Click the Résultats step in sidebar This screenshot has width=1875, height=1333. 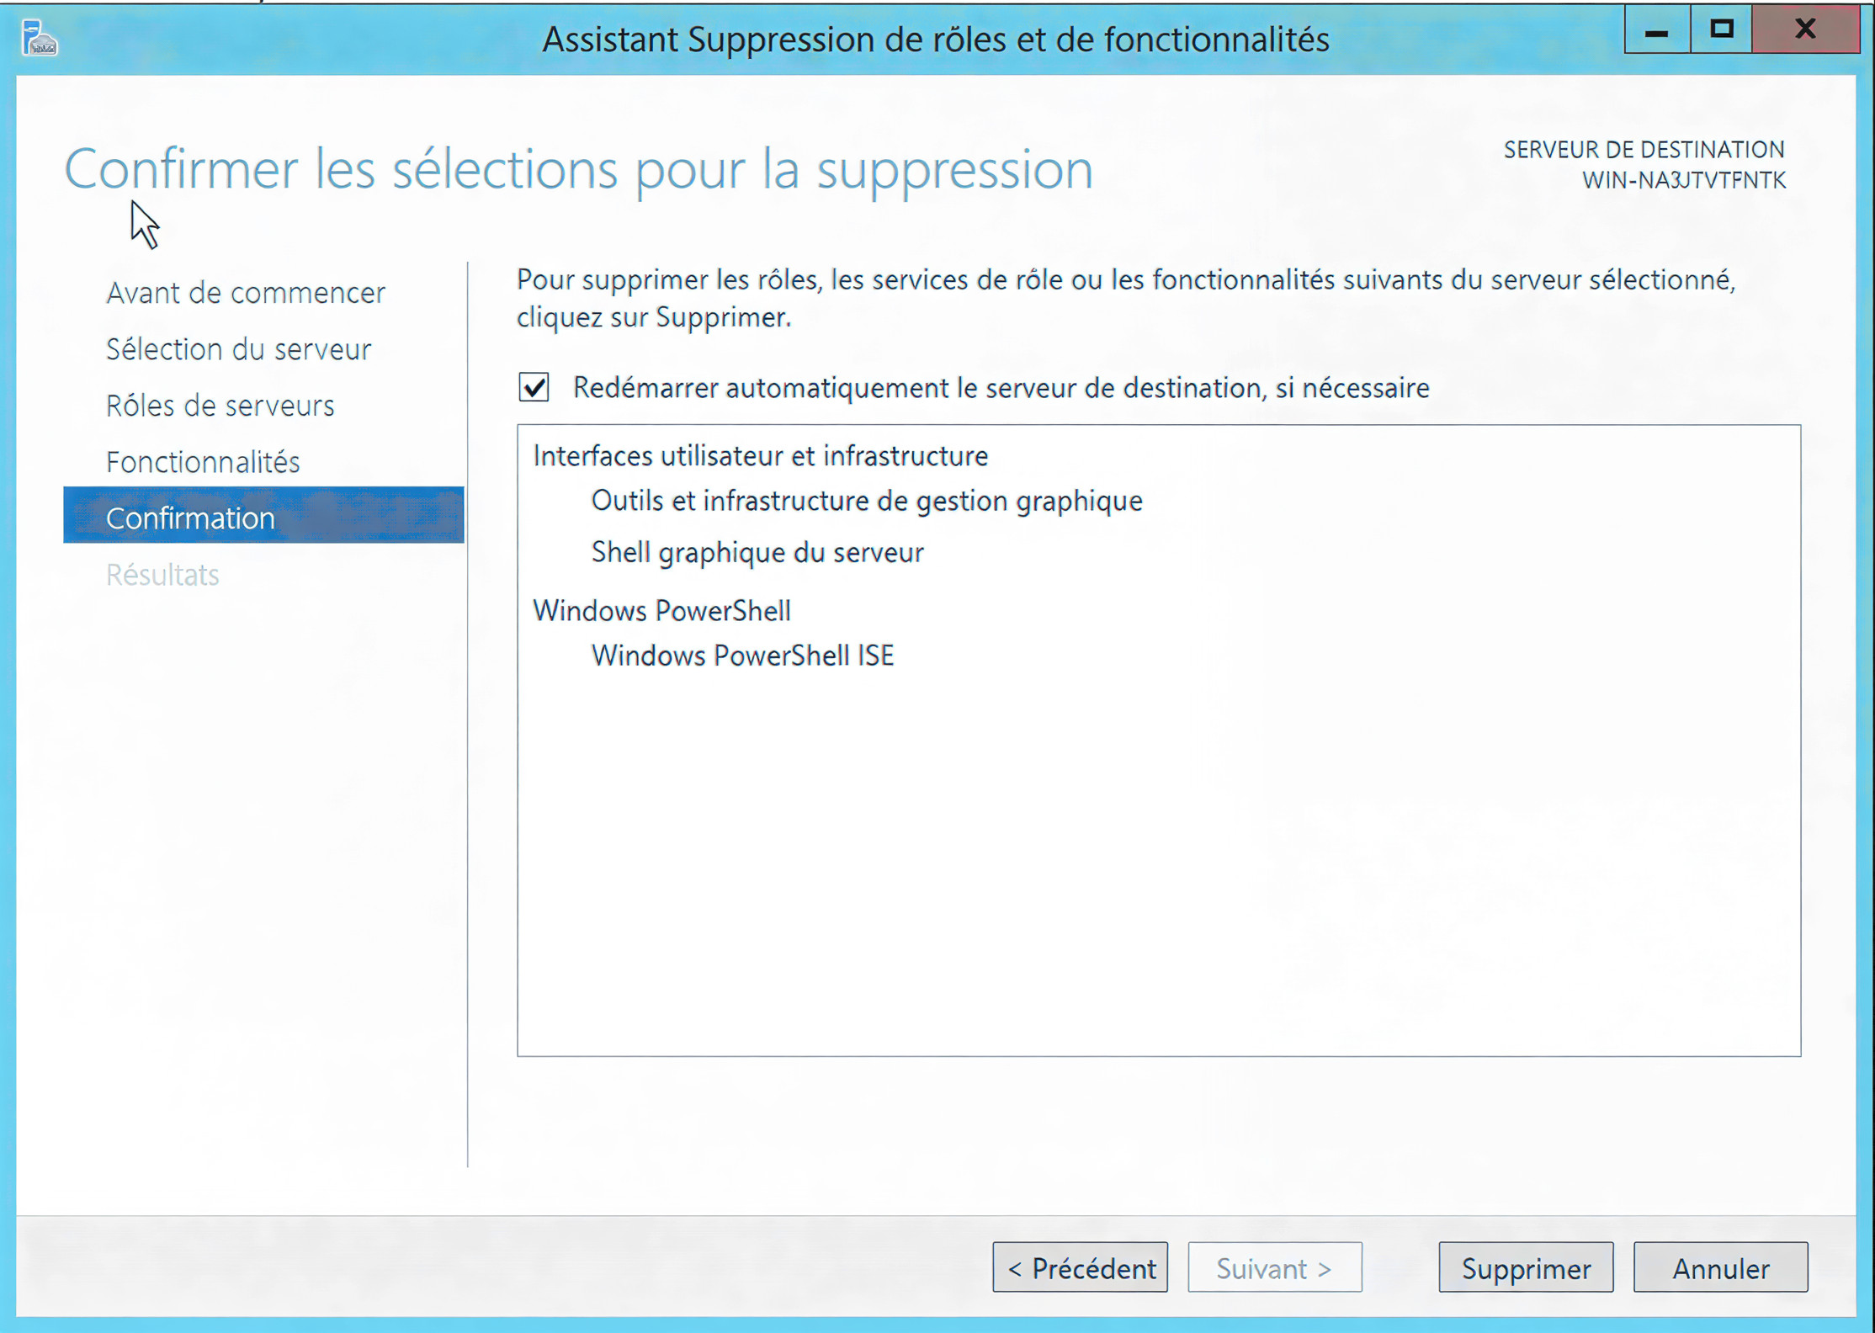pyautogui.click(x=162, y=575)
